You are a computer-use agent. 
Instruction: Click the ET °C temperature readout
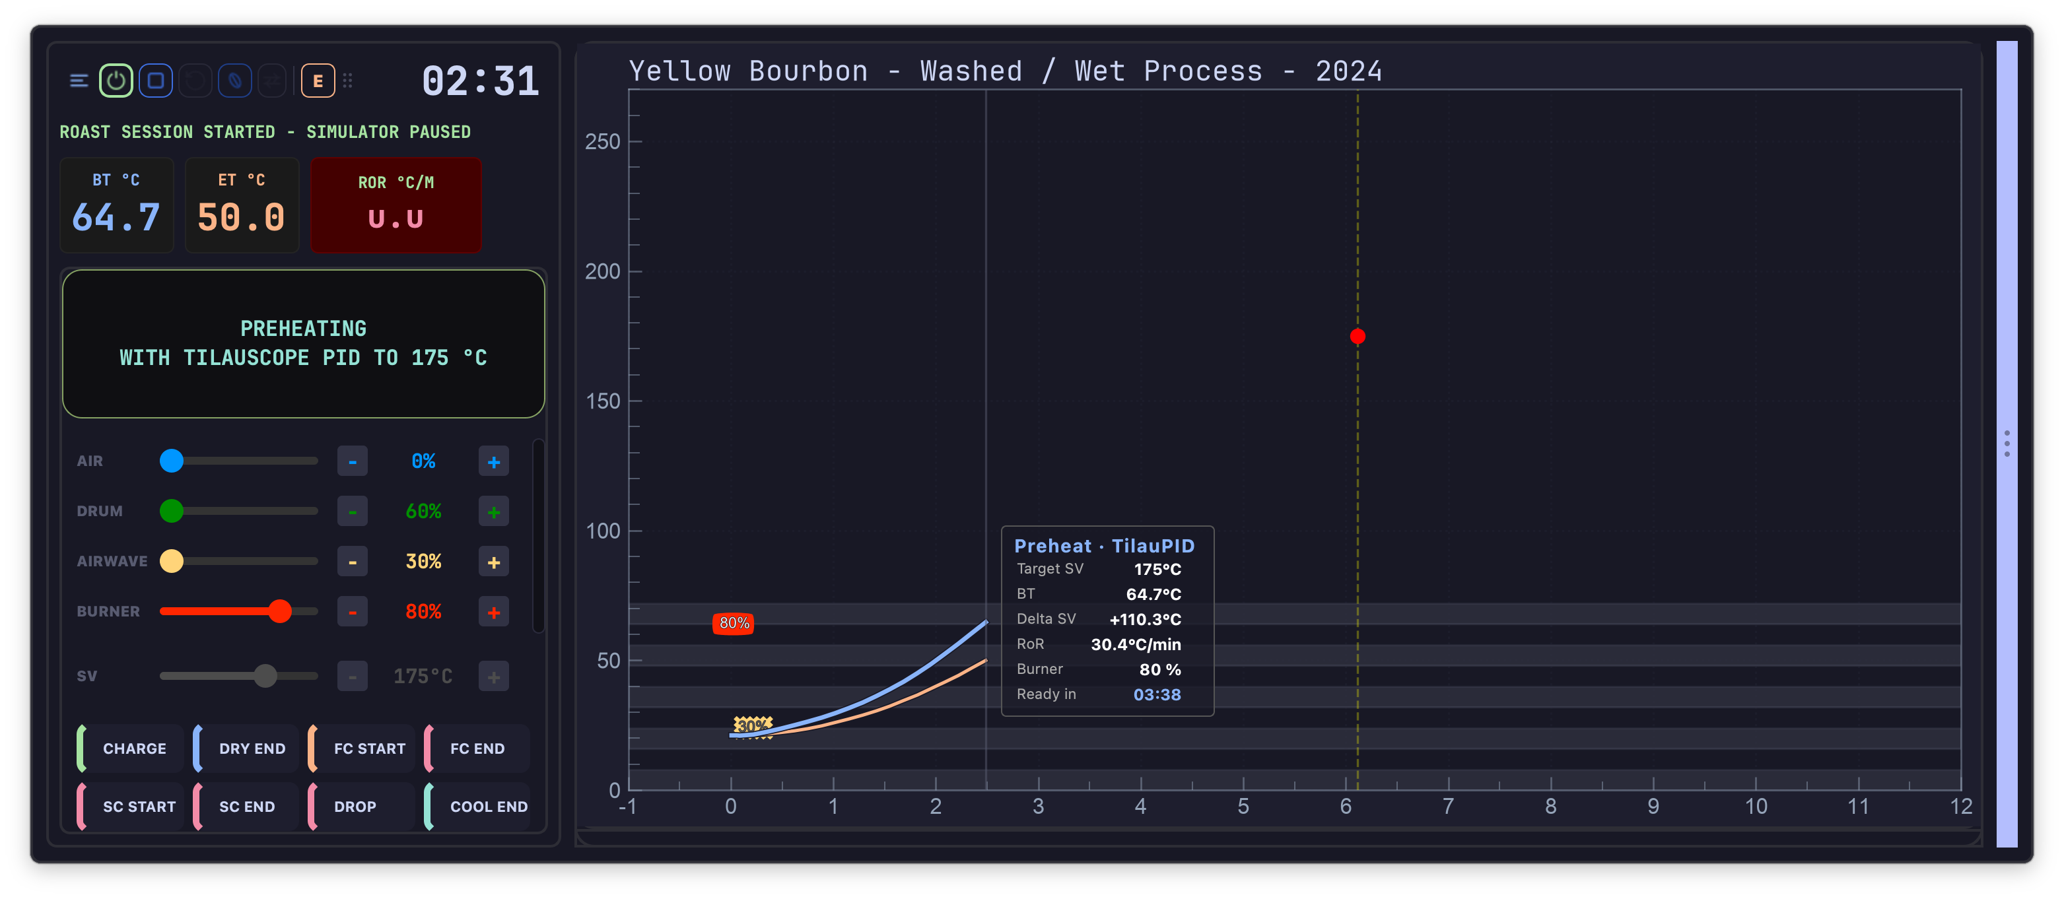tap(242, 205)
